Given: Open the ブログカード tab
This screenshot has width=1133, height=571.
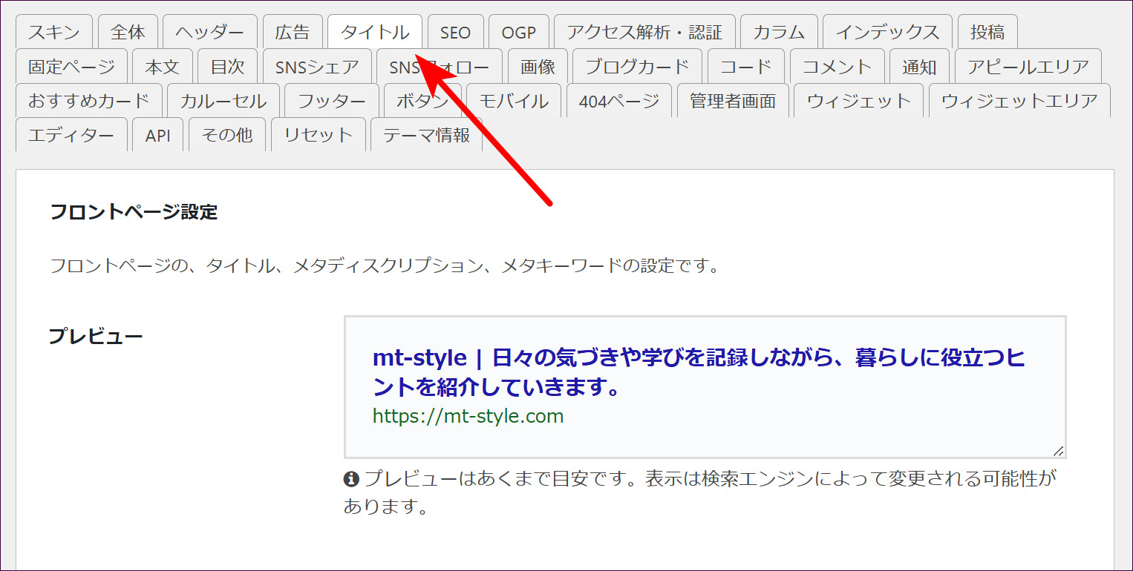Looking at the screenshot, I should point(638,67).
